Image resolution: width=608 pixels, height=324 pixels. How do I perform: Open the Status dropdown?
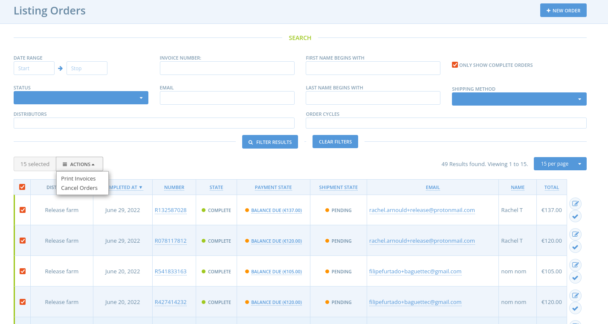pos(81,97)
